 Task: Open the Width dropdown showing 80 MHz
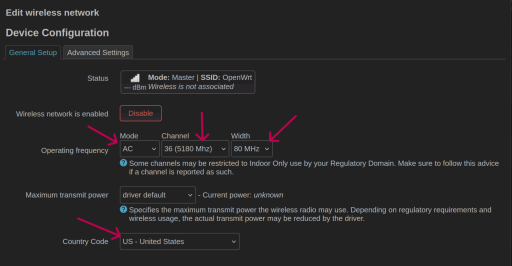251,148
